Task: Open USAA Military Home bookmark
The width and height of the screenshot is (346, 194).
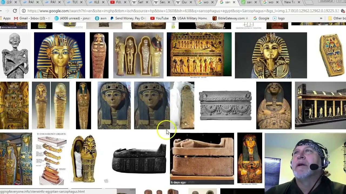Action: pos(190,18)
